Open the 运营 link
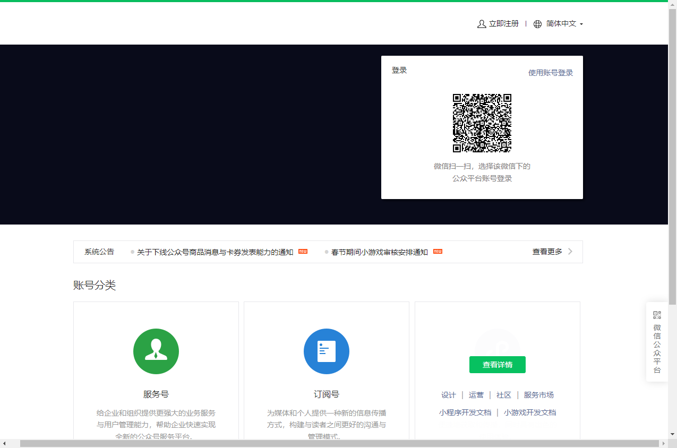677x448 pixels. point(476,395)
